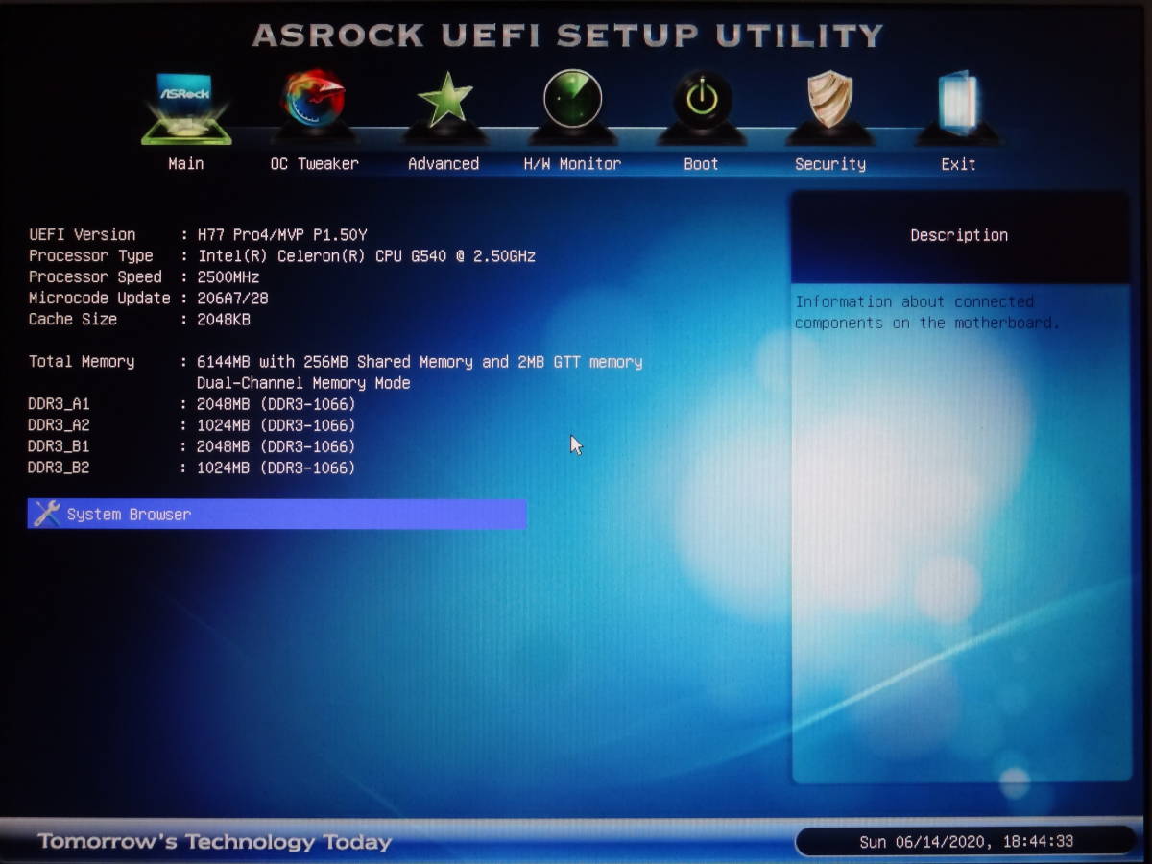Viewport: 1152px width, 864px height.
Task: Click the Processor Speed 2500MHz value
Action: [228, 277]
